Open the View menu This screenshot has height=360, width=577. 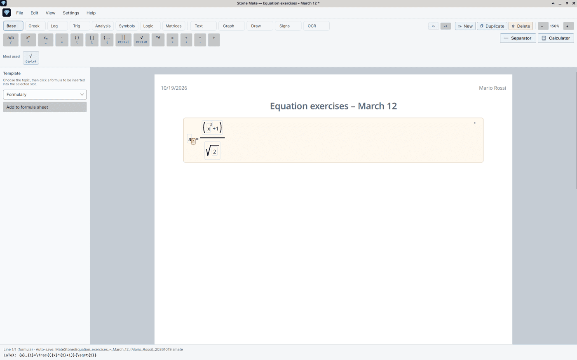[x=50, y=13]
